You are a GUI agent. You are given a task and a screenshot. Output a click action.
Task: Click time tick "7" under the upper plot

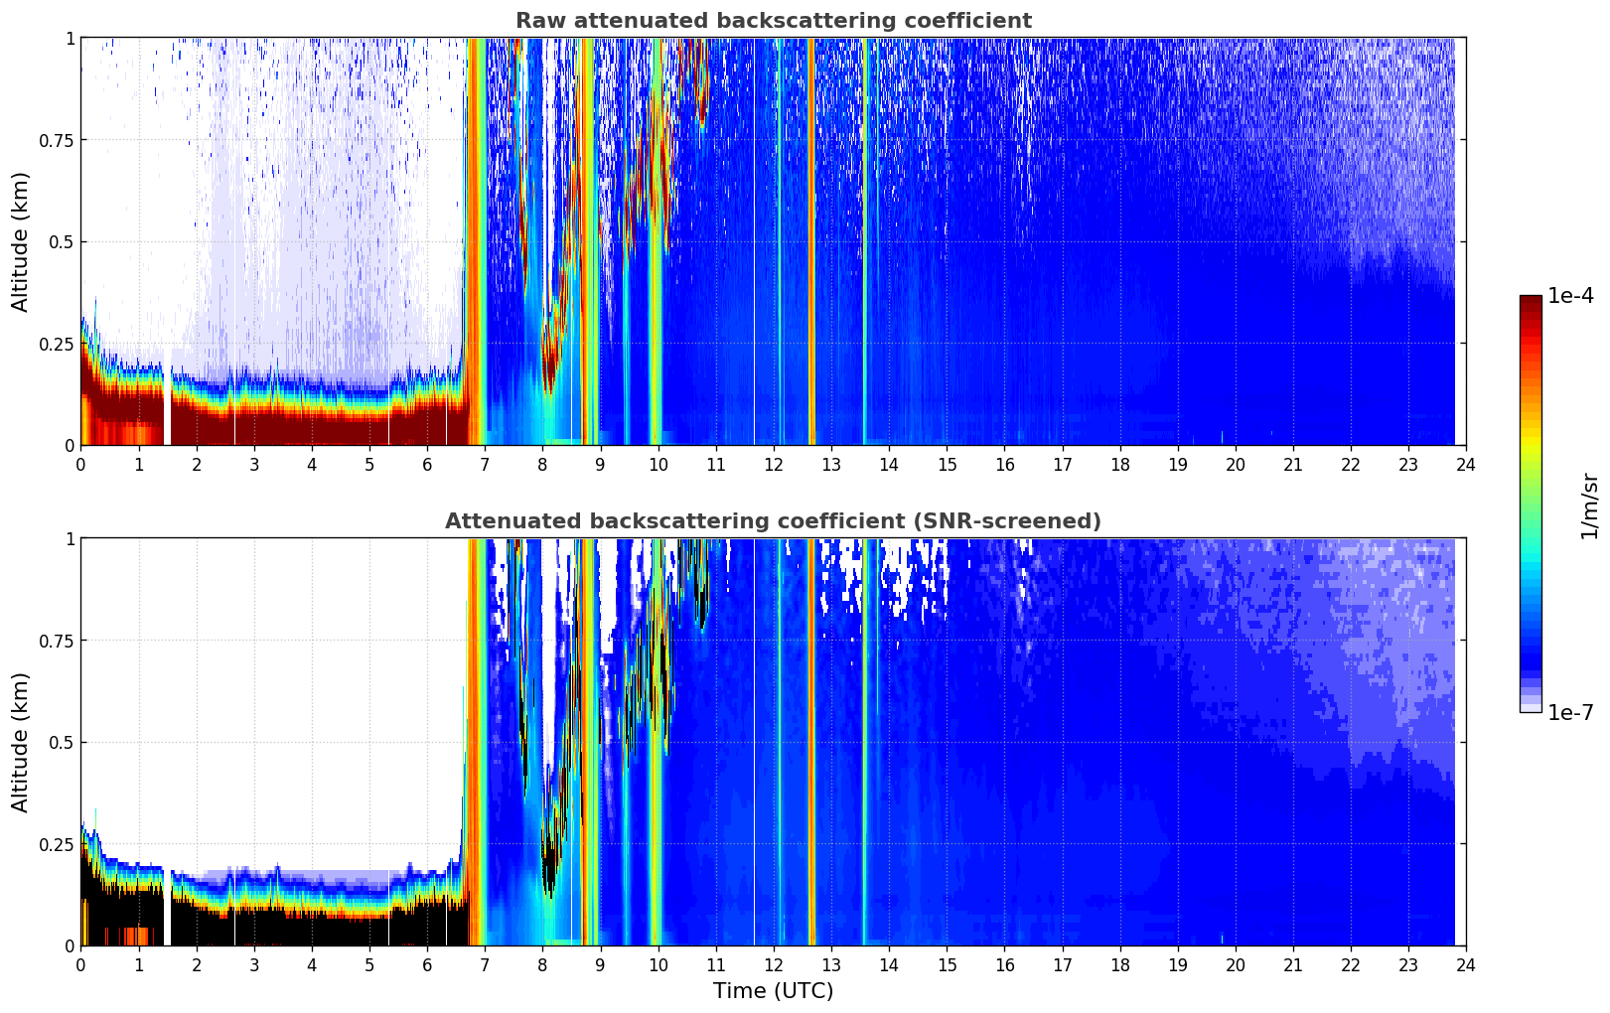point(485,464)
